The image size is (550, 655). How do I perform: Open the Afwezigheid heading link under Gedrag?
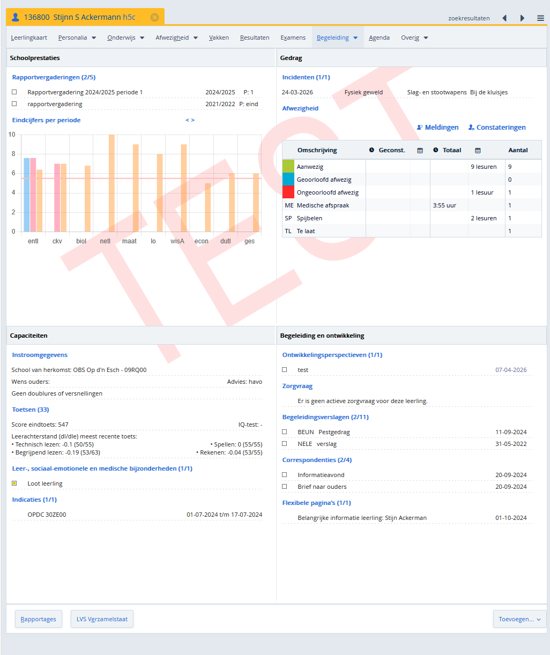(300, 108)
